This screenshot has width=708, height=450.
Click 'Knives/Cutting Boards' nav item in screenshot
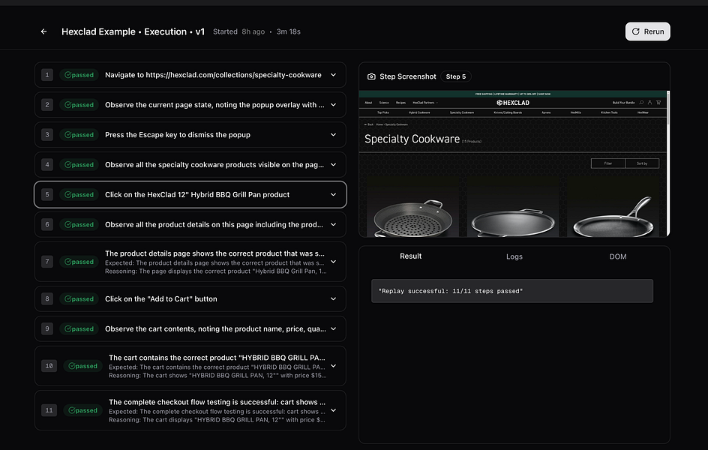tap(508, 112)
